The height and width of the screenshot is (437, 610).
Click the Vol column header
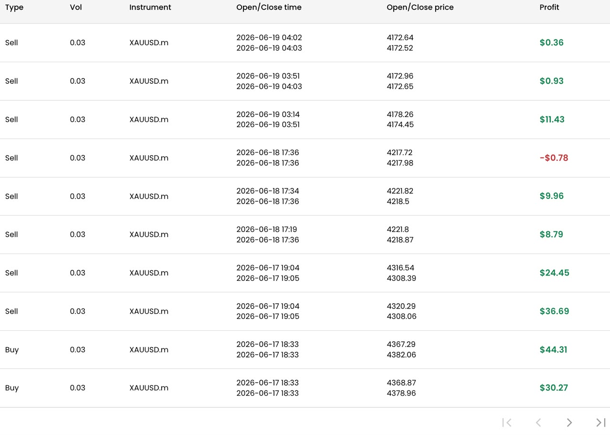coord(76,8)
